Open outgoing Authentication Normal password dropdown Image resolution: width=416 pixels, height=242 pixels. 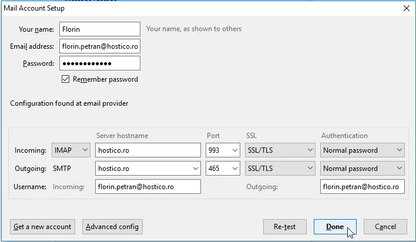363,169
